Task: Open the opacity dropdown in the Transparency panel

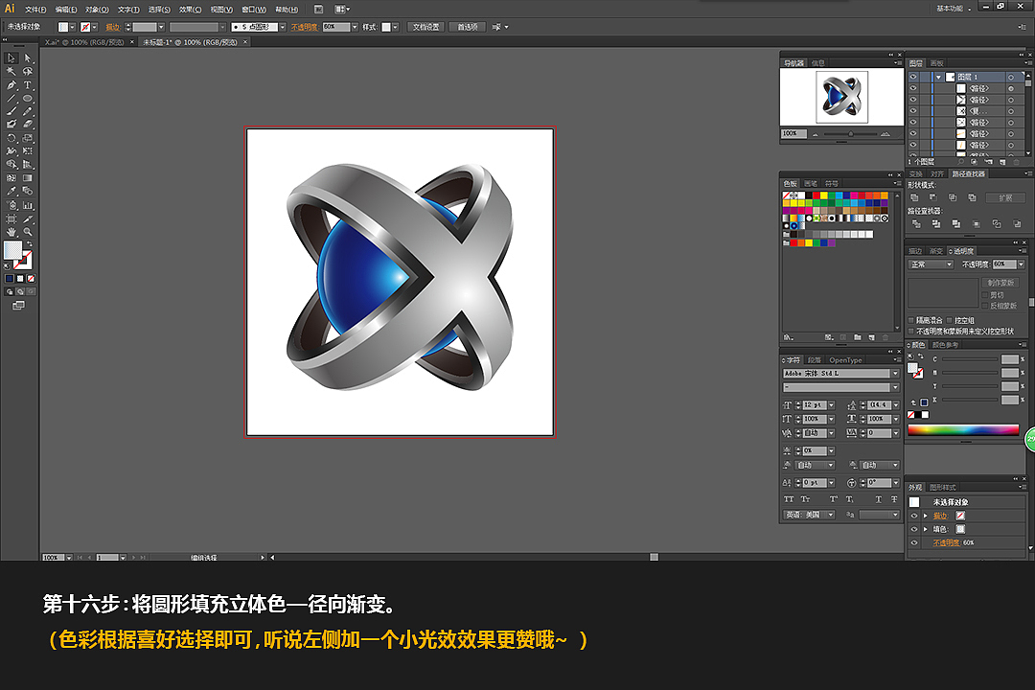Action: click(x=1022, y=264)
